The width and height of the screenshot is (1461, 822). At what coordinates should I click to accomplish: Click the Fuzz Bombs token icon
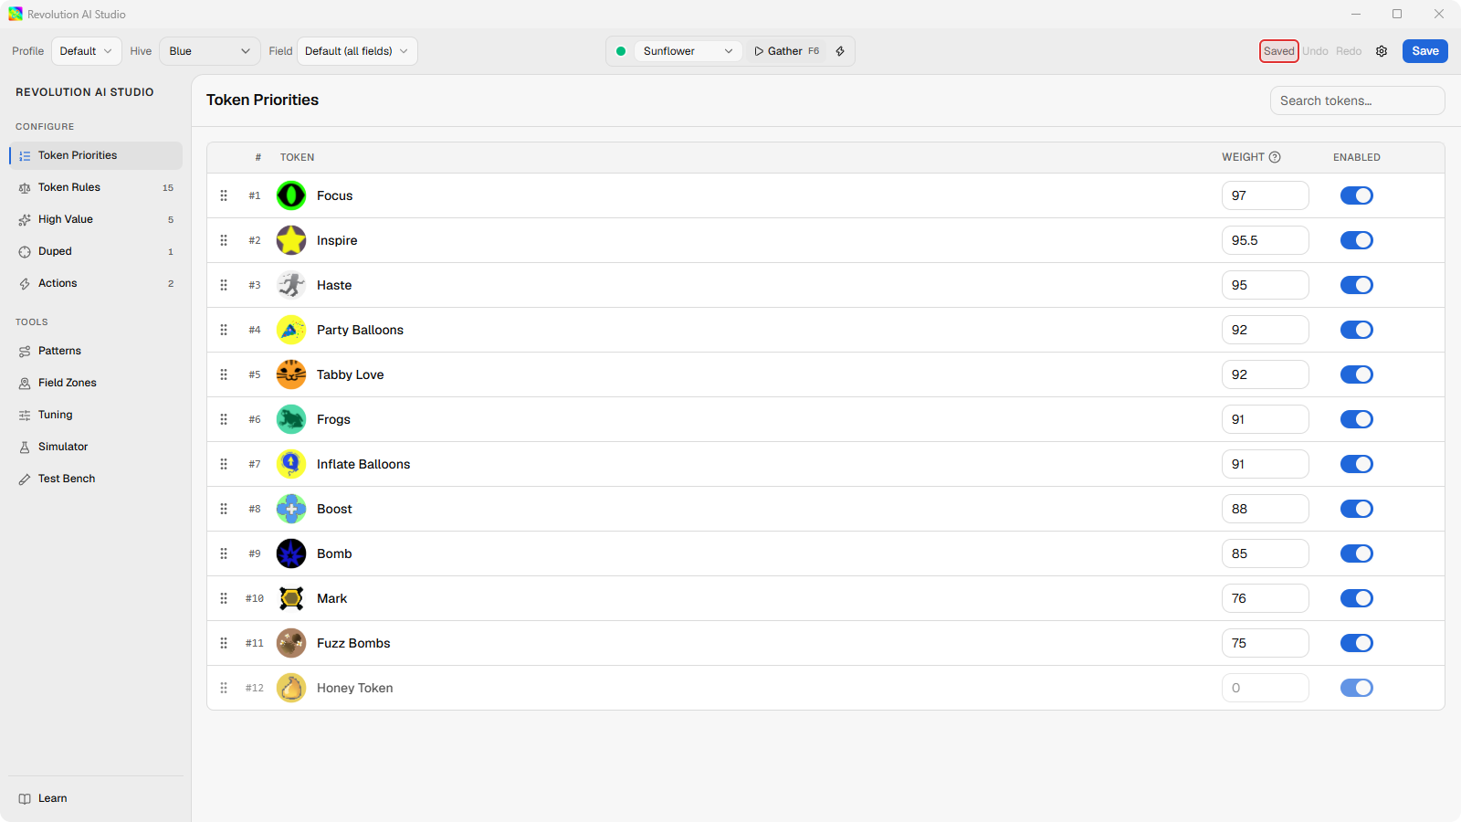click(291, 643)
